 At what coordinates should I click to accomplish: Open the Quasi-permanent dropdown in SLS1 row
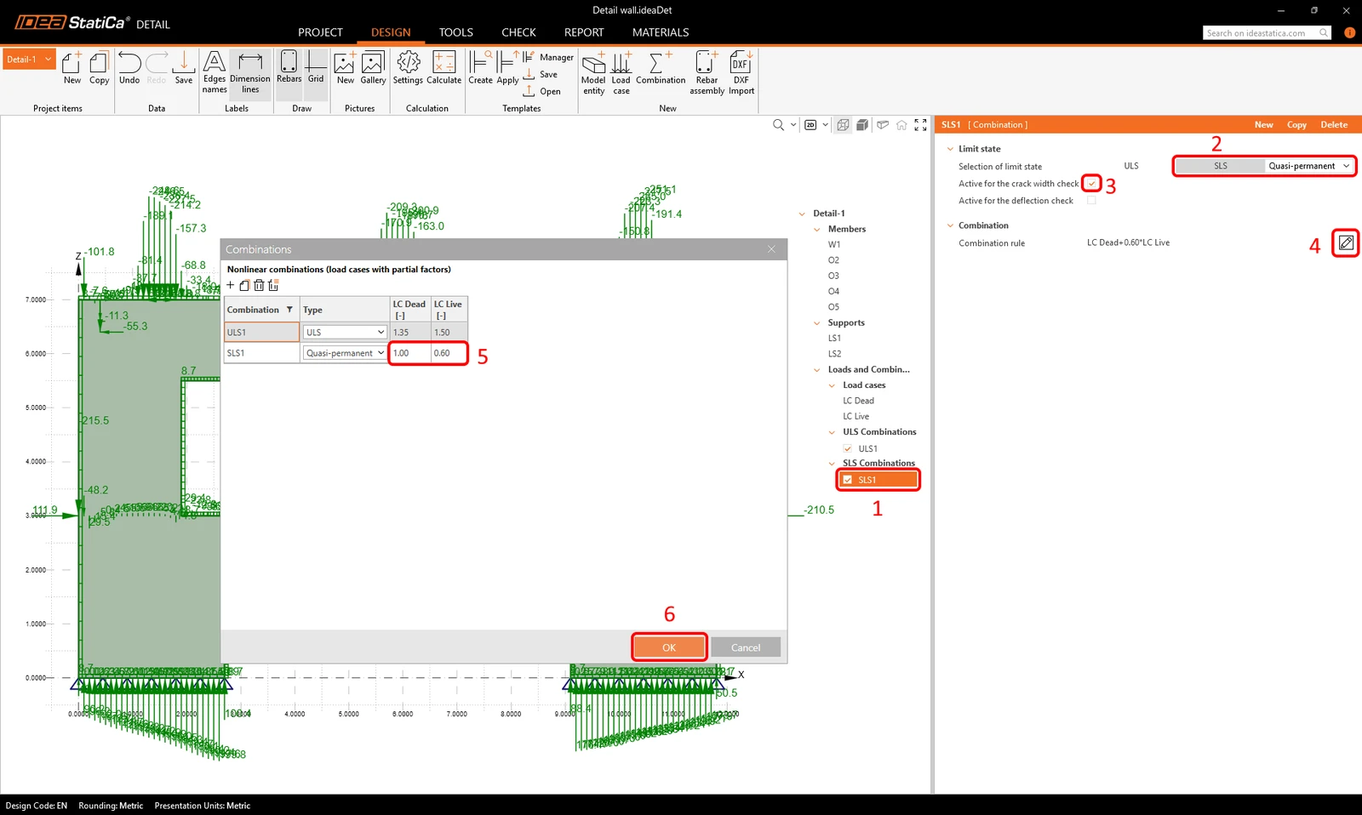[x=345, y=353]
